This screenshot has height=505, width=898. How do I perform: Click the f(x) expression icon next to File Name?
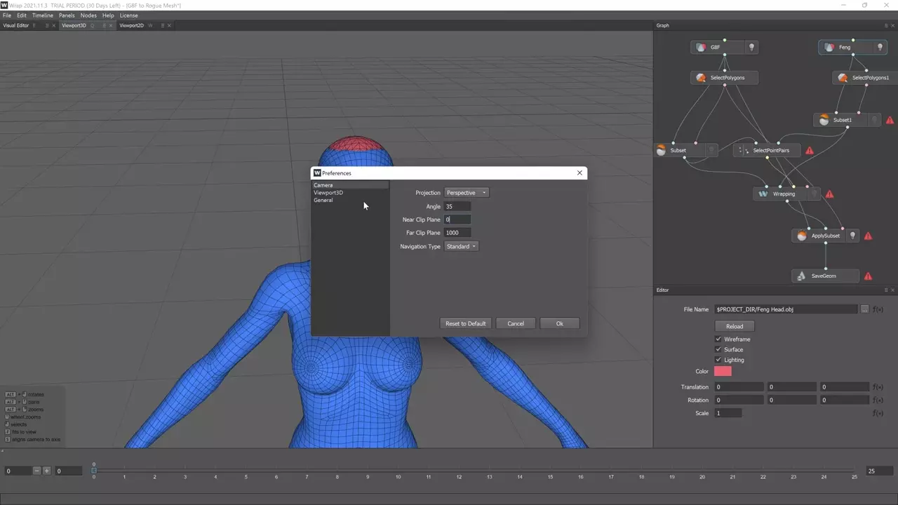(x=878, y=309)
